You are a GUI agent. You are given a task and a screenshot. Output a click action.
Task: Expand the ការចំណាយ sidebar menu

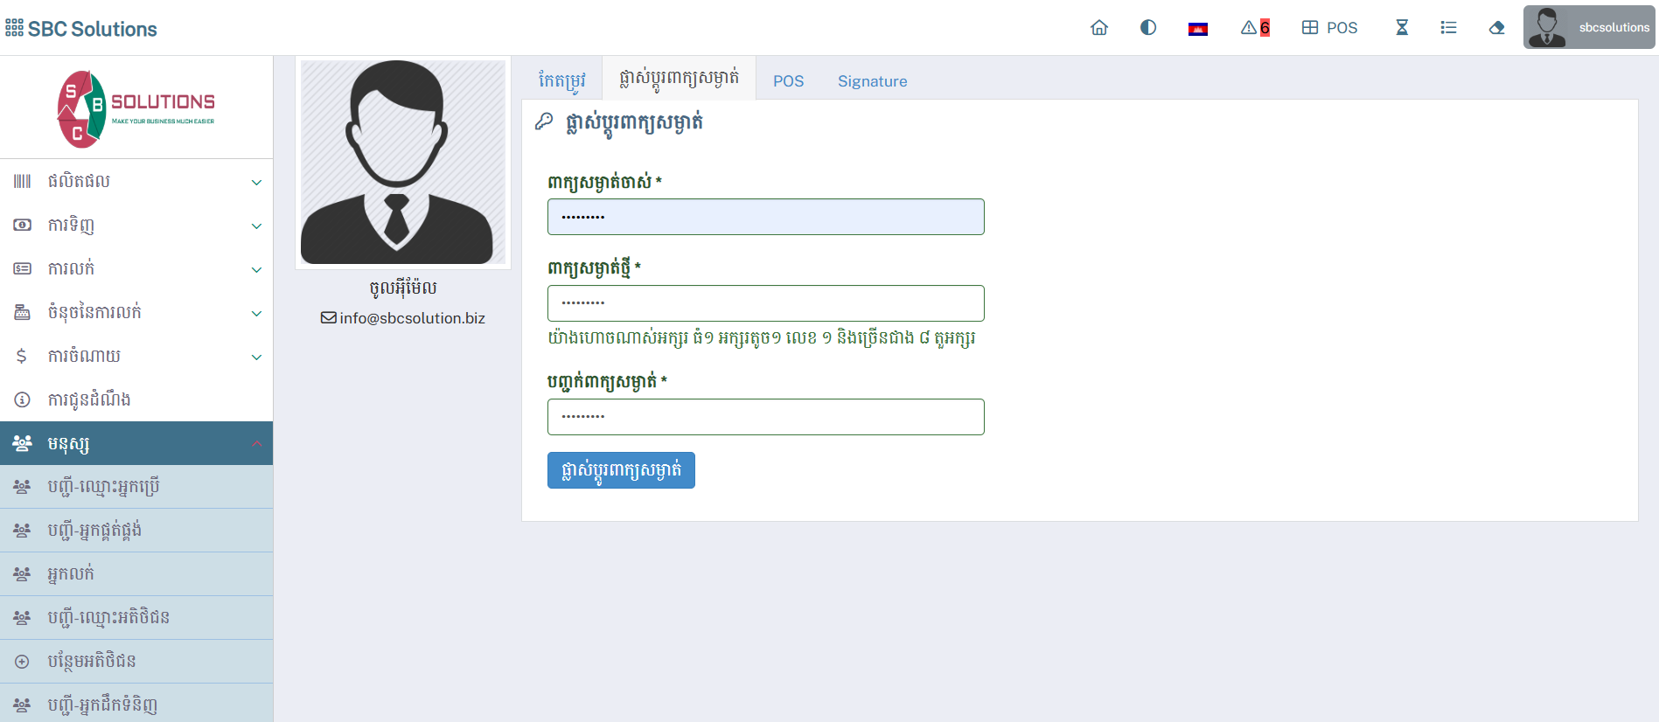point(136,357)
